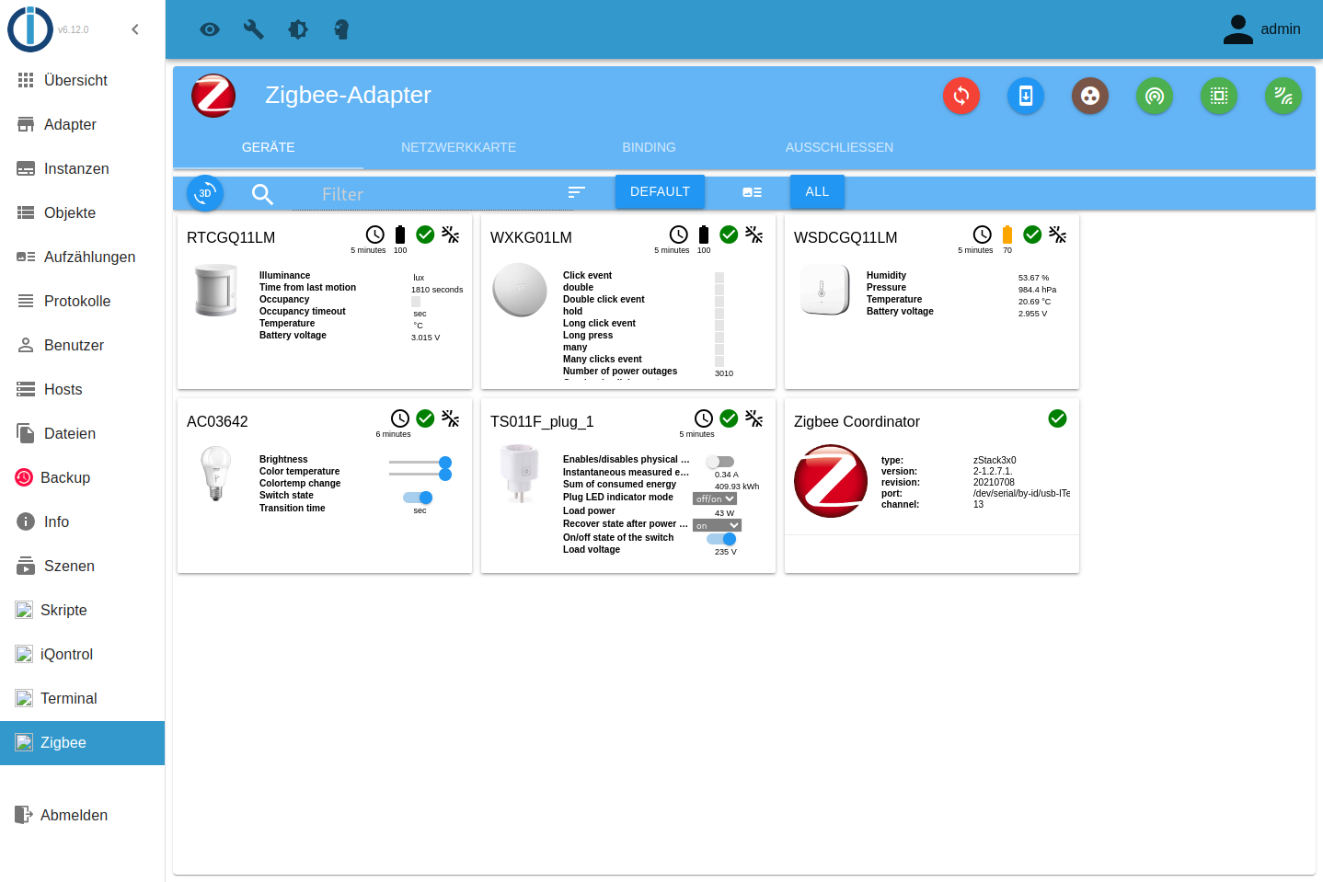The width and height of the screenshot is (1323, 882).
Task: Click the AC03642 clock last-seen icon
Action: (400, 418)
